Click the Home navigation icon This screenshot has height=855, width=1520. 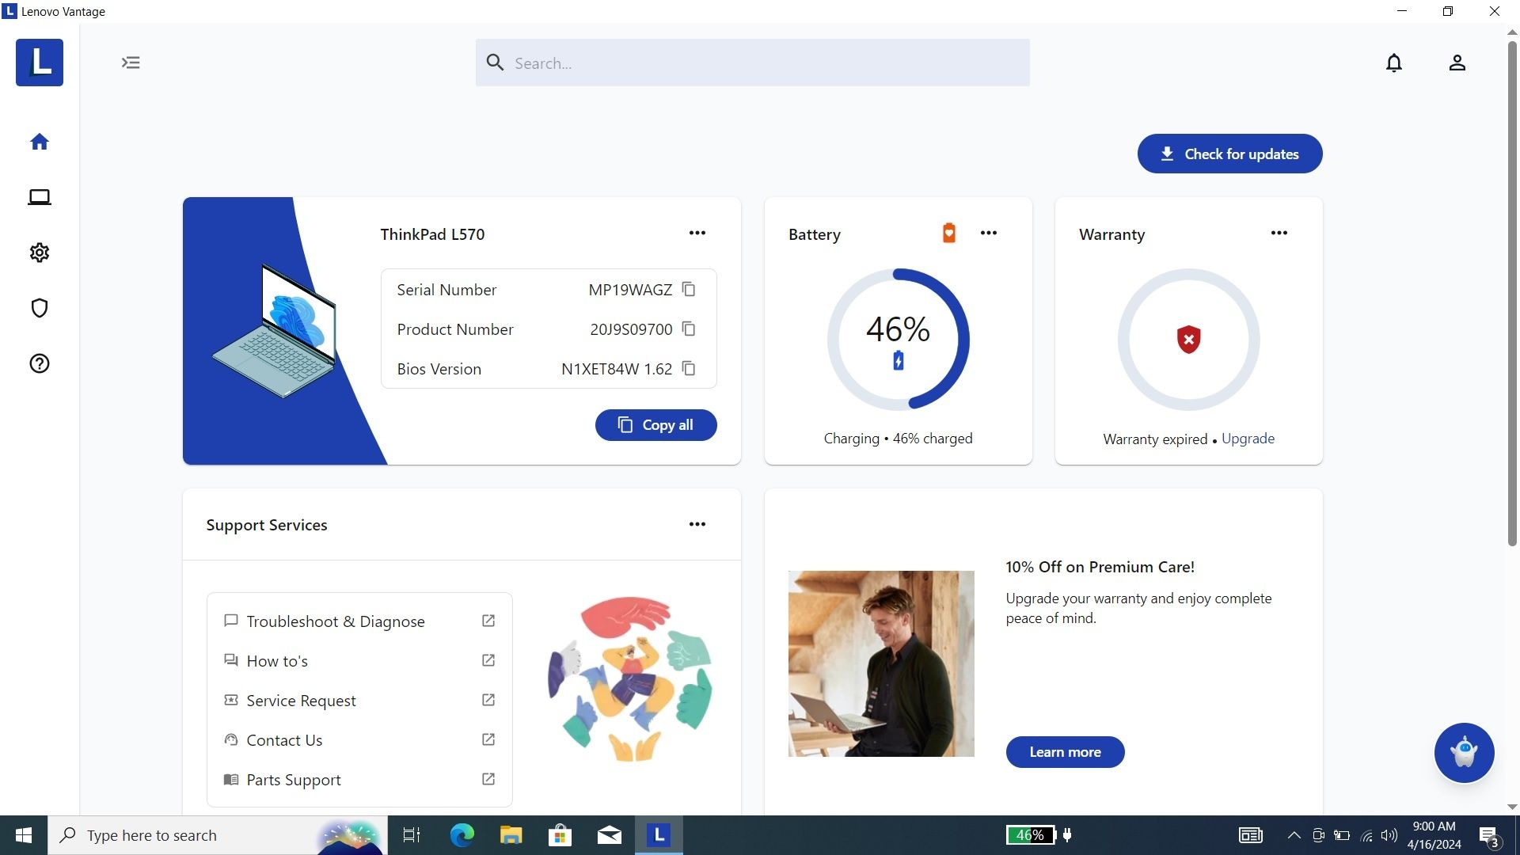[x=39, y=141]
